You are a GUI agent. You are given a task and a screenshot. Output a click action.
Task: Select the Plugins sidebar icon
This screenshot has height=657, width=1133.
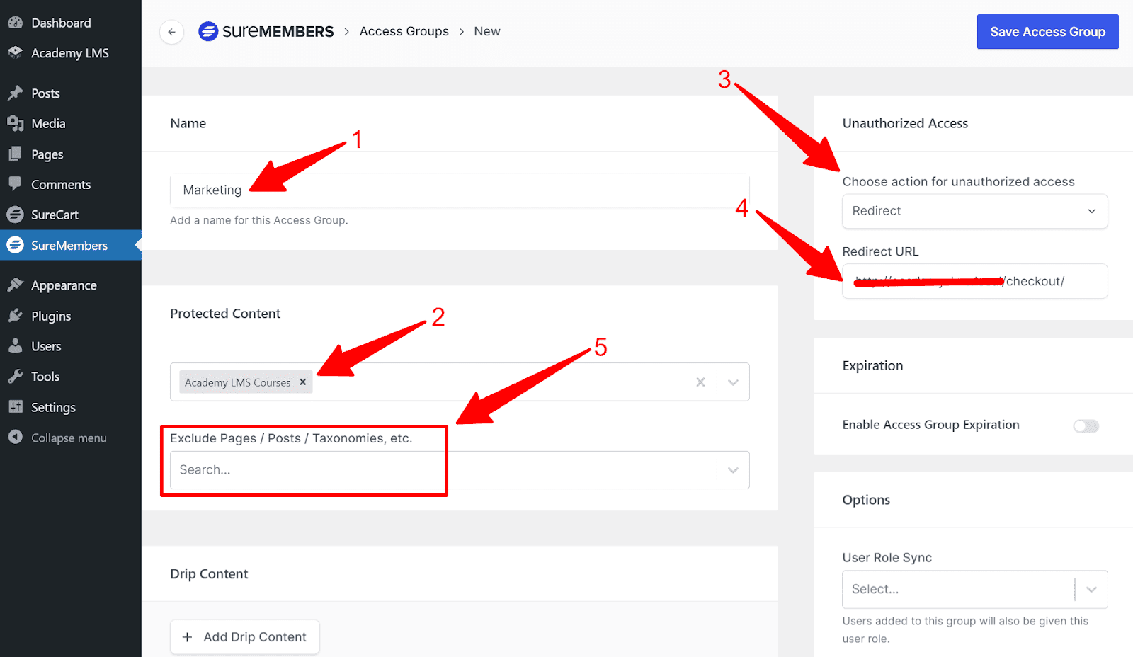16,316
